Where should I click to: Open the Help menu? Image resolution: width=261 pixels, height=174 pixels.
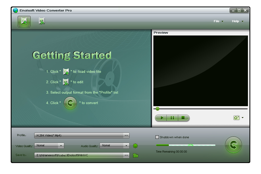(237, 21)
